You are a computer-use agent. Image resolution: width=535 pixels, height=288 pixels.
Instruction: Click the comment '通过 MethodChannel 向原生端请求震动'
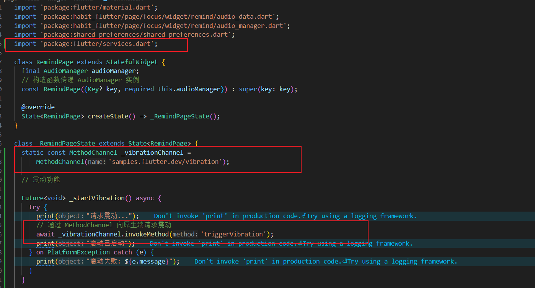coord(104,225)
